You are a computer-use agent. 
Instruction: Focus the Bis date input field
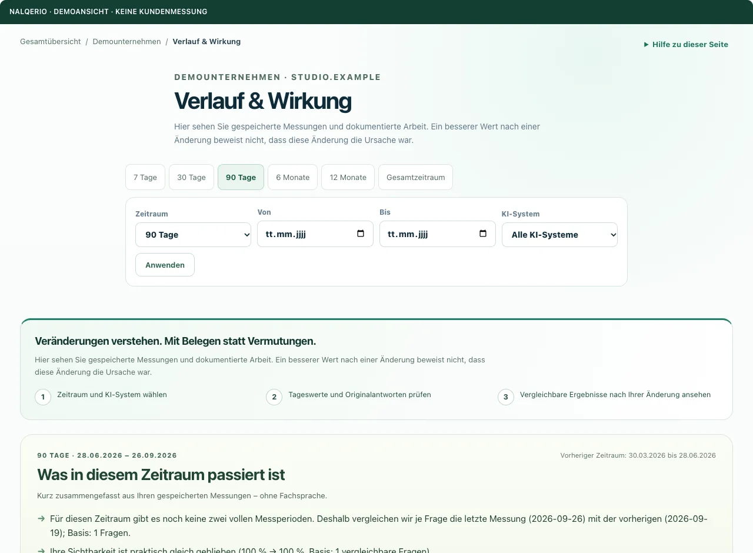pyautogui.click(x=438, y=234)
